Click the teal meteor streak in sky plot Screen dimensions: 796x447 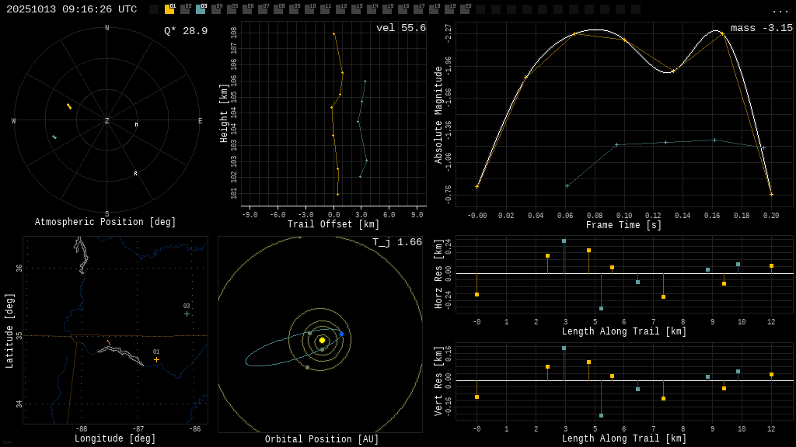(54, 137)
